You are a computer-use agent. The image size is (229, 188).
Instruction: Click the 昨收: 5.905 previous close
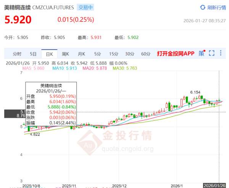(x=53, y=37)
